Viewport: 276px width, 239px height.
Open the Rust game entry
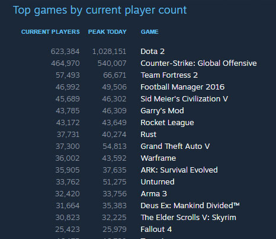point(148,135)
